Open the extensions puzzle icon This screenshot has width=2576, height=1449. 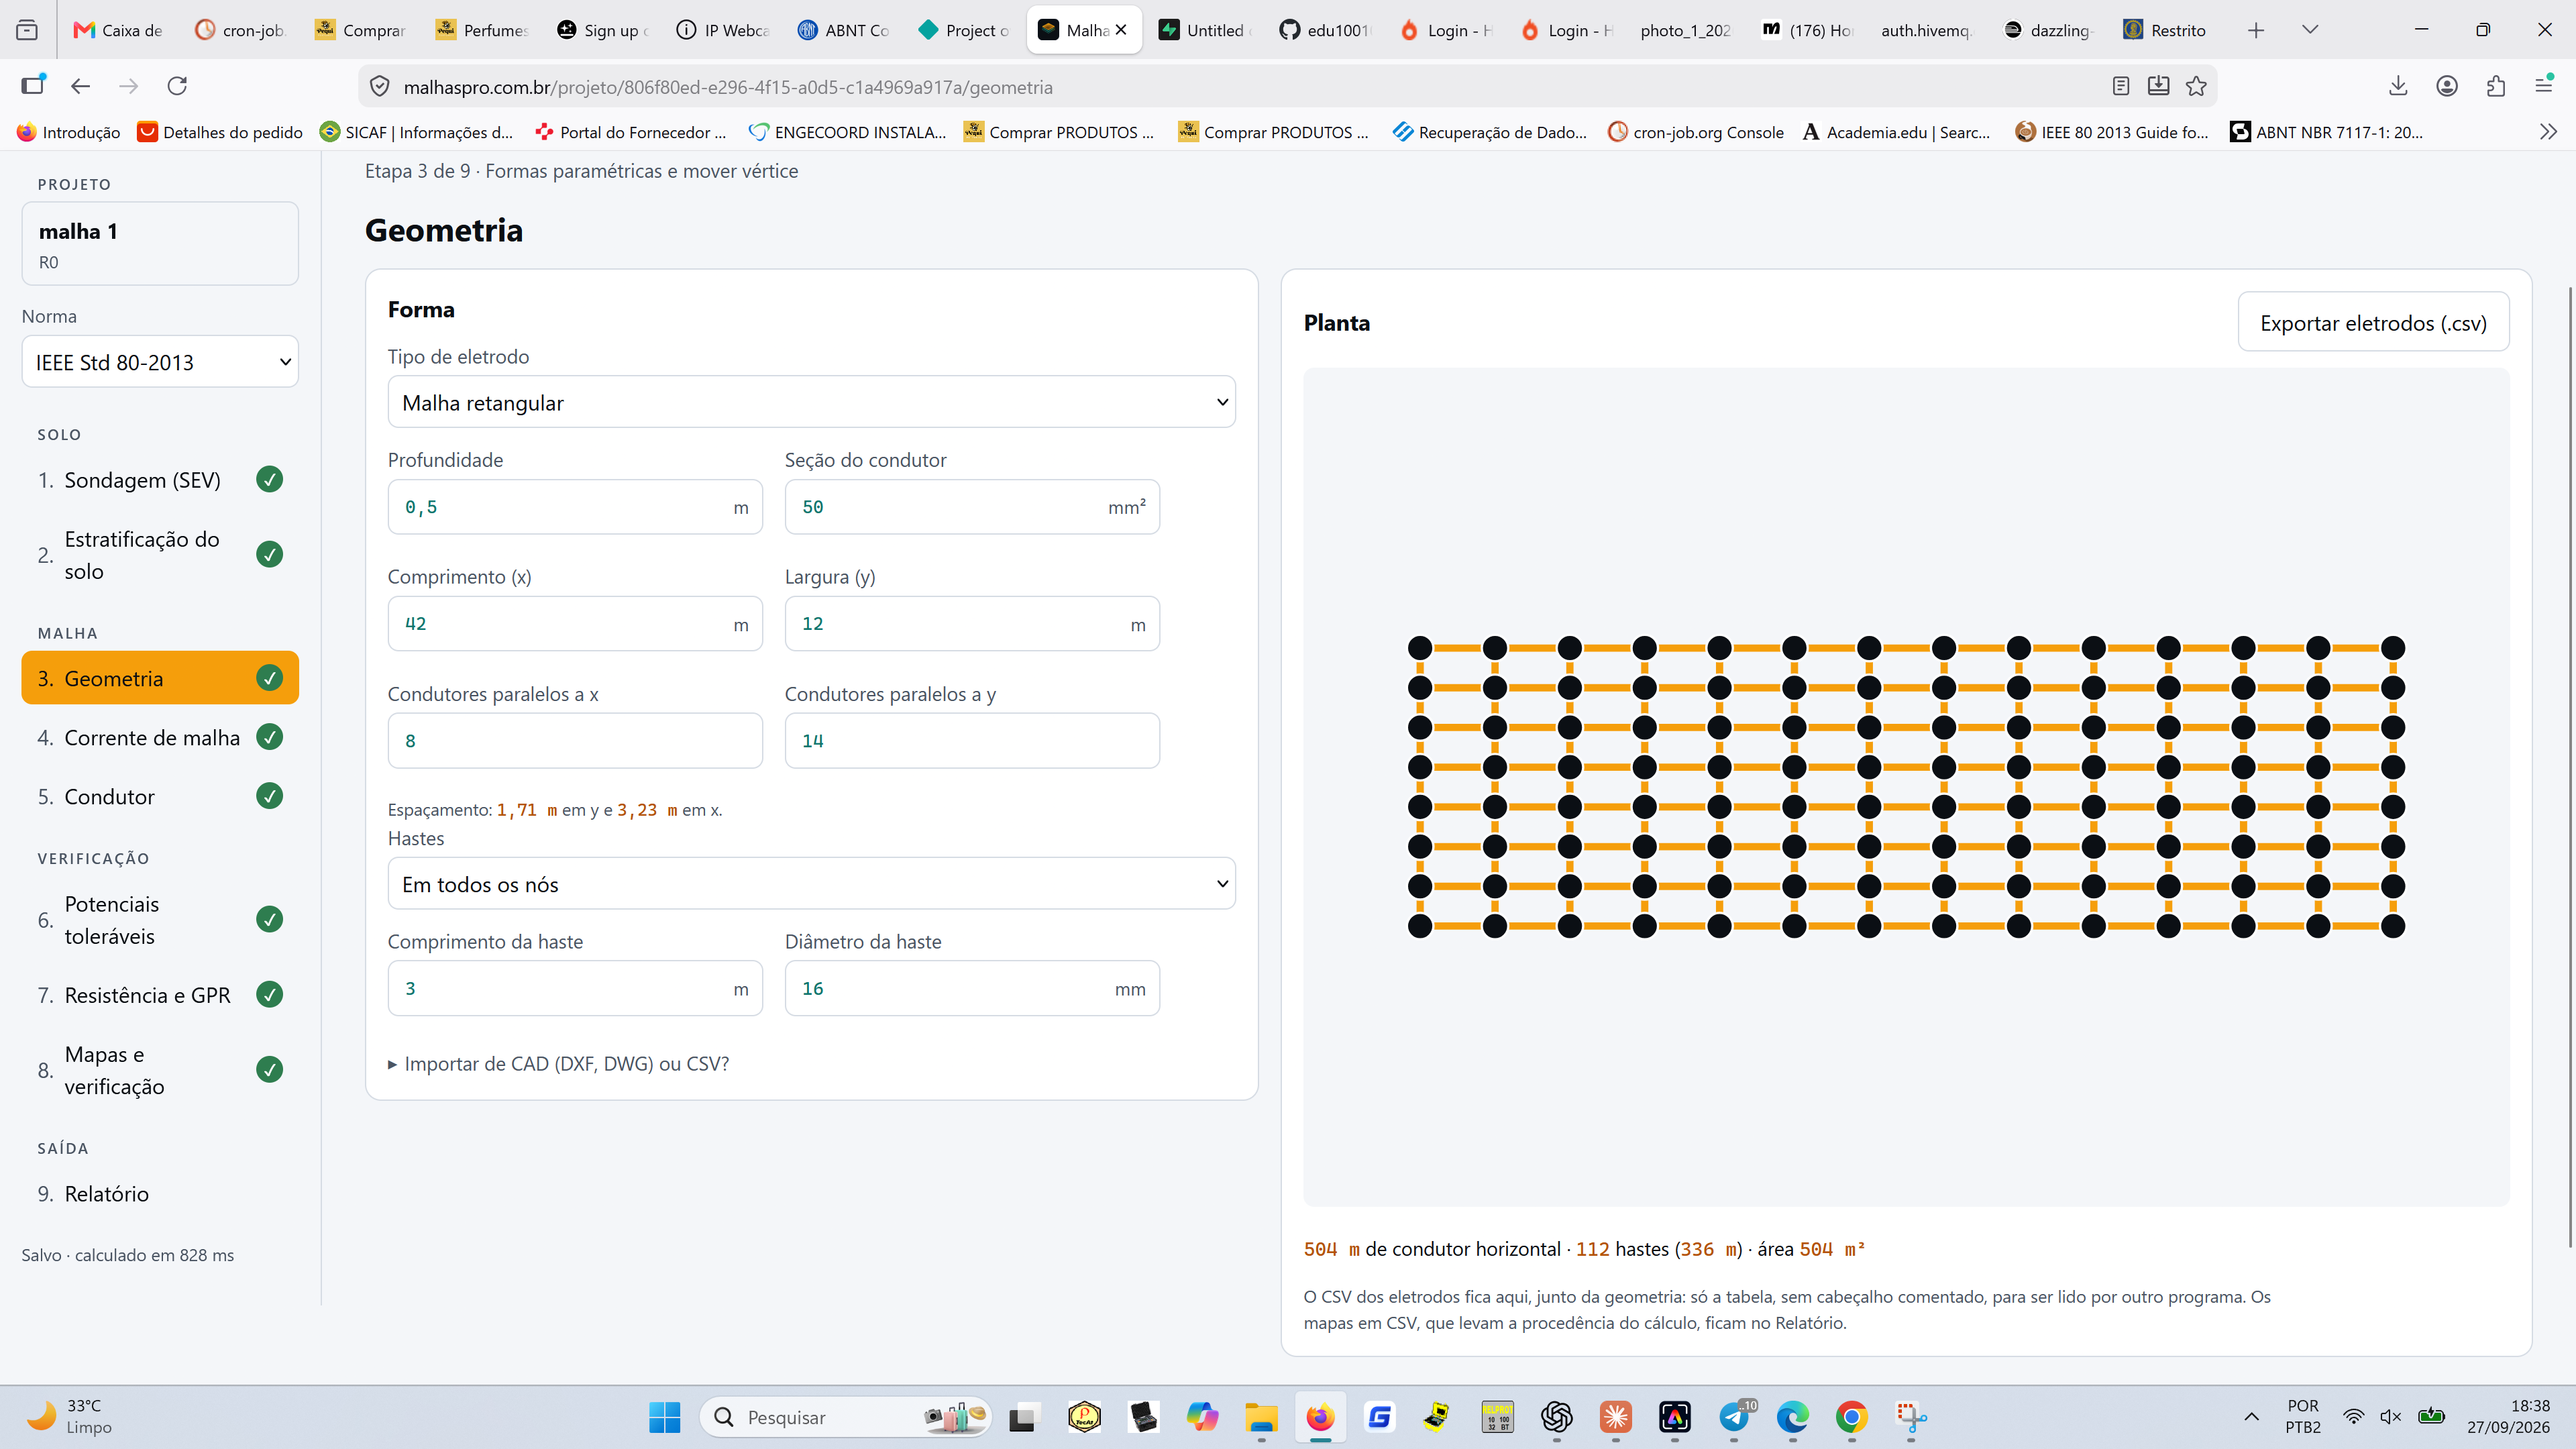2496,86
